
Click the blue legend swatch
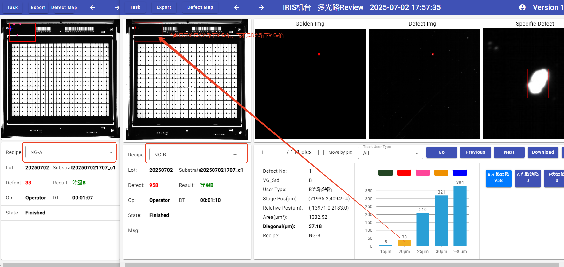(x=460, y=173)
